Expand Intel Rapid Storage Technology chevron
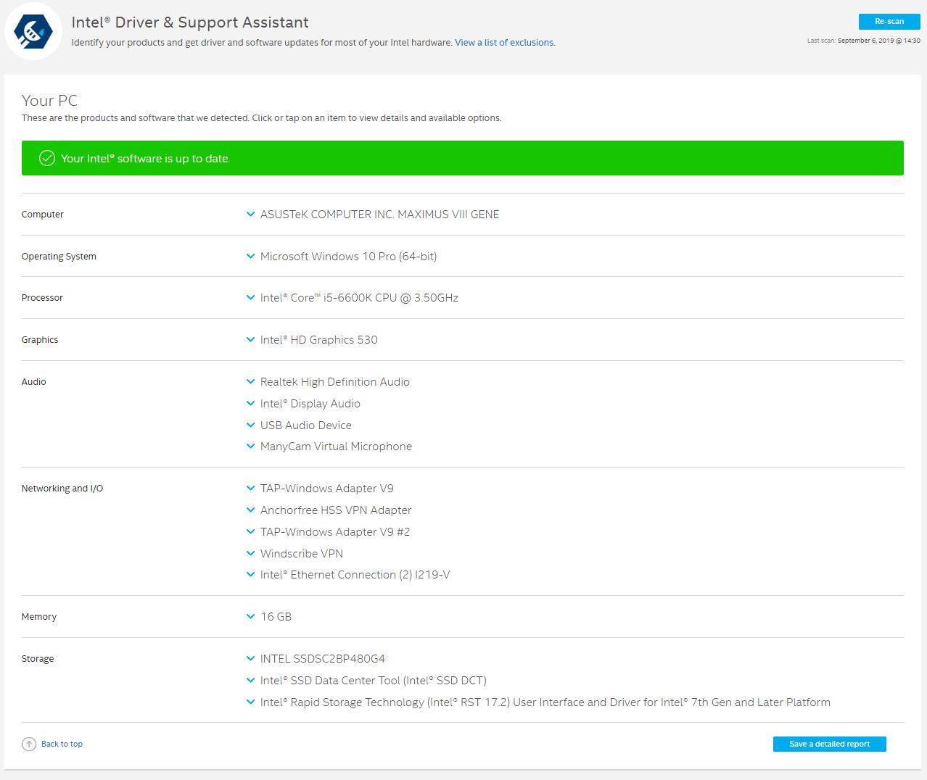This screenshot has height=780, width=927. pyautogui.click(x=250, y=702)
